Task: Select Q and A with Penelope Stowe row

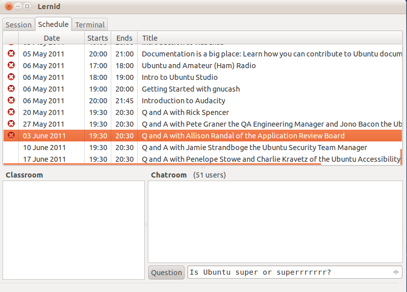Action: [x=203, y=159]
